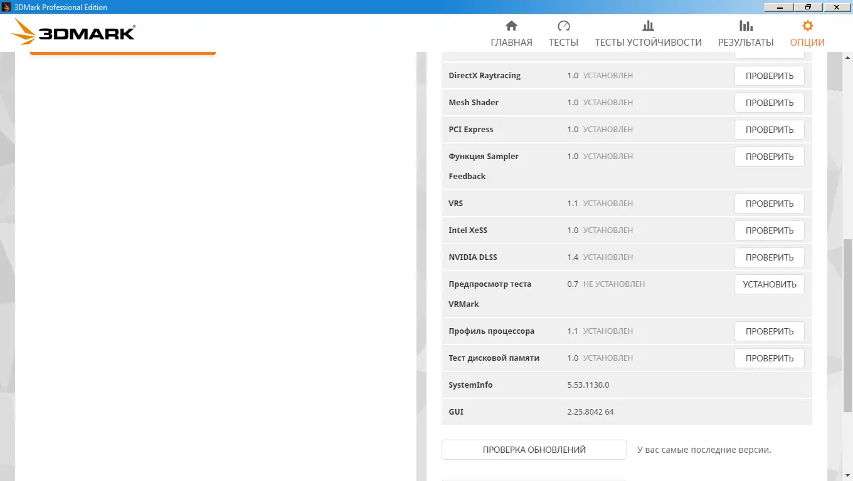This screenshot has height=481, width=853.
Task: Restore down the 3DMark window
Action: (x=808, y=7)
